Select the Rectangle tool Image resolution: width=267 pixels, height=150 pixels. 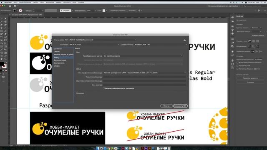click(x=2, y=31)
